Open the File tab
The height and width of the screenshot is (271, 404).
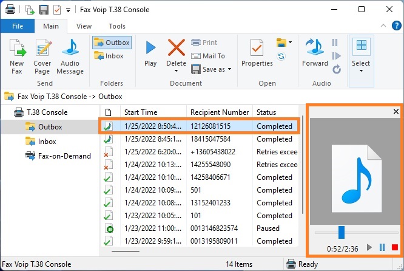[x=18, y=26]
